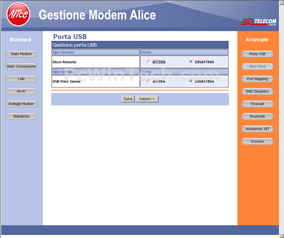Save settings with the Salva button
Viewport: 284px width, 238px height.
point(128,99)
